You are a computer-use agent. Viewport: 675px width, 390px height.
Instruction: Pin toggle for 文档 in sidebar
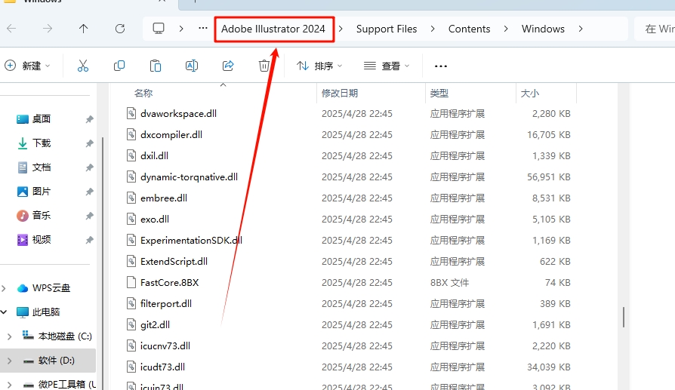click(89, 167)
